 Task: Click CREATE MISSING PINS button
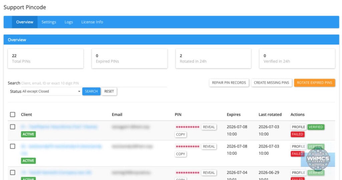[272, 83]
